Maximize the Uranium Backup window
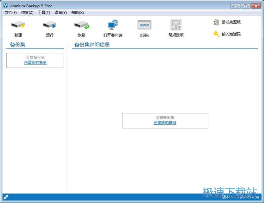 (x=245, y=6)
